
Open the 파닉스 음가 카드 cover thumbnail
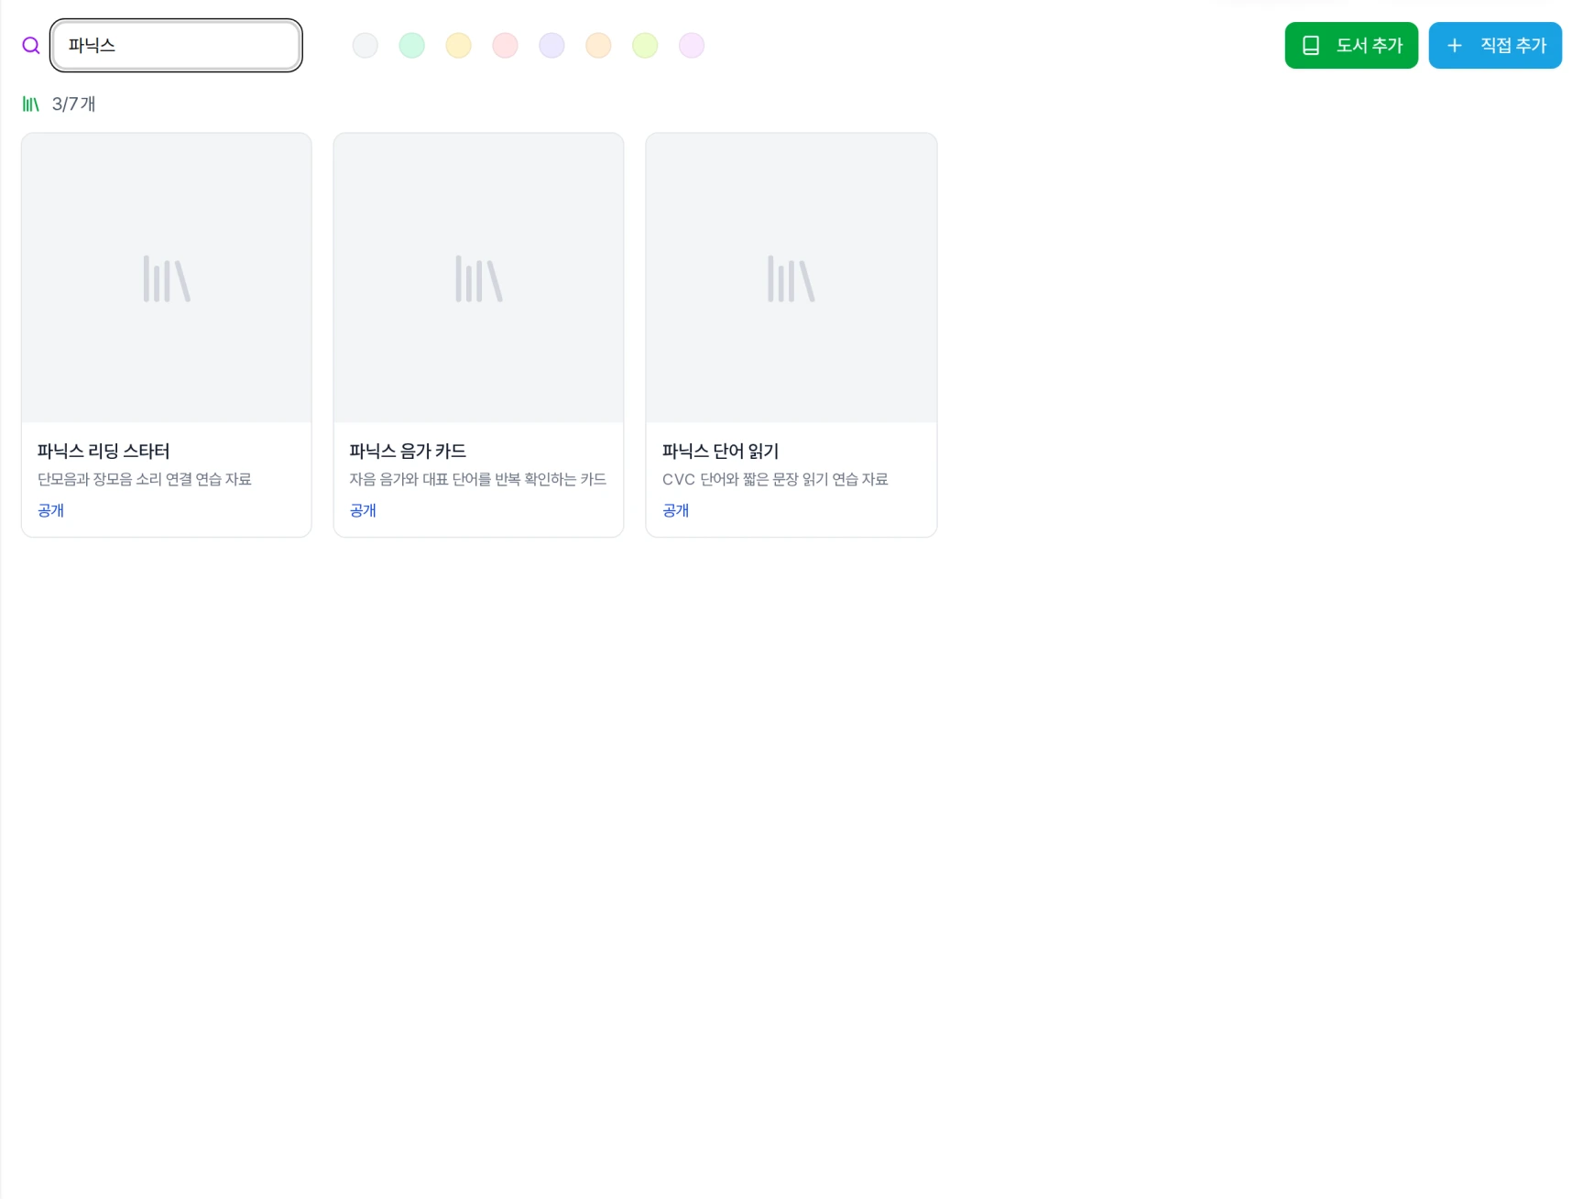479,278
